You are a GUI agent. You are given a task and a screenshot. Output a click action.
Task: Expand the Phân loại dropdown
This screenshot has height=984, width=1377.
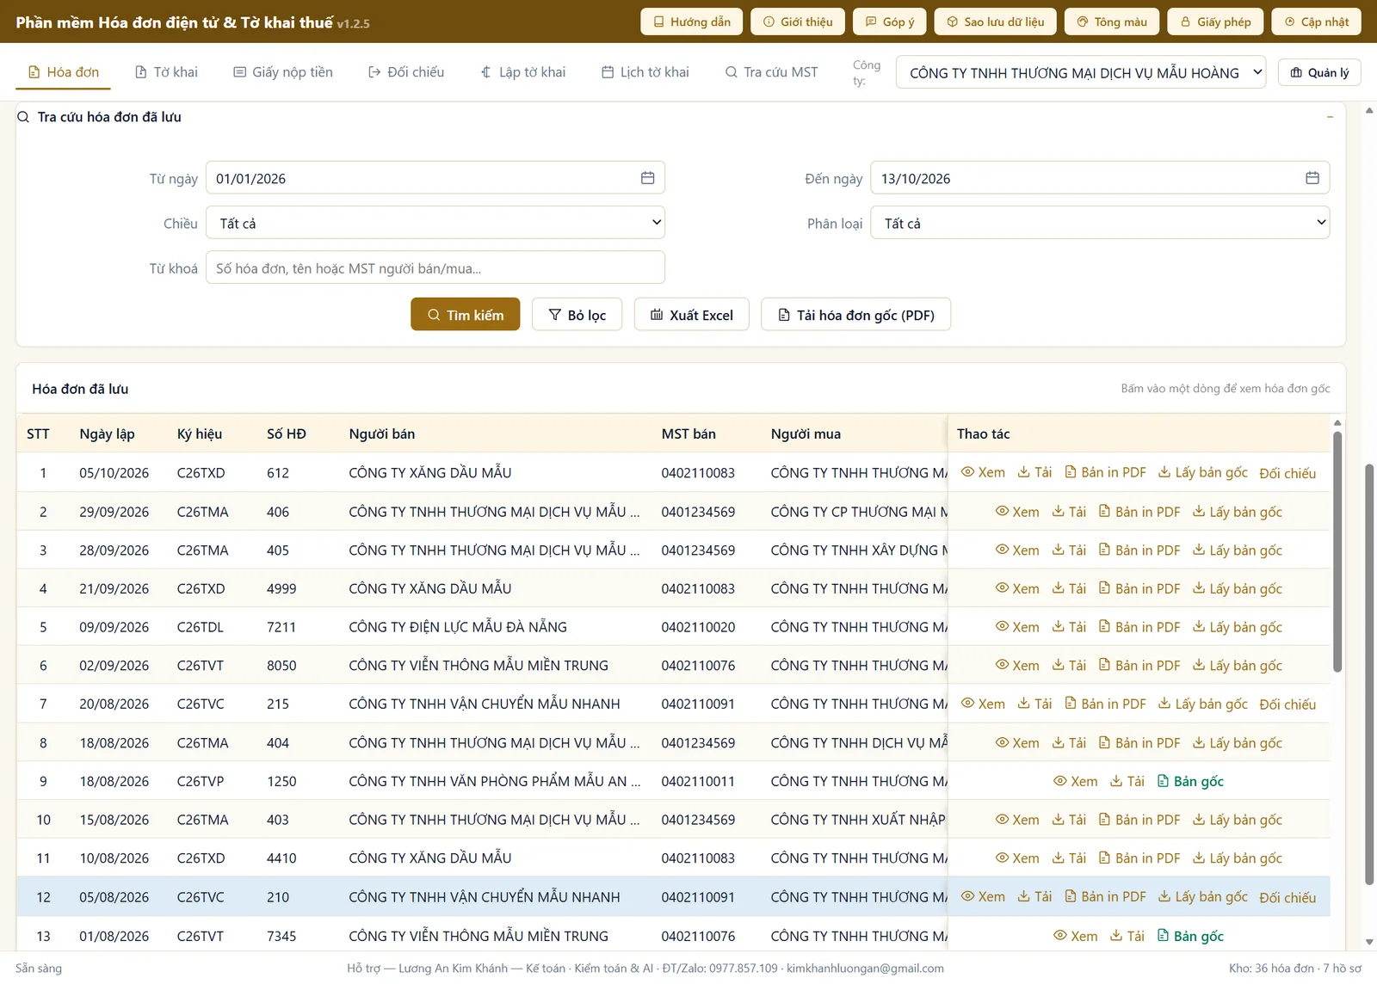pos(1100,223)
